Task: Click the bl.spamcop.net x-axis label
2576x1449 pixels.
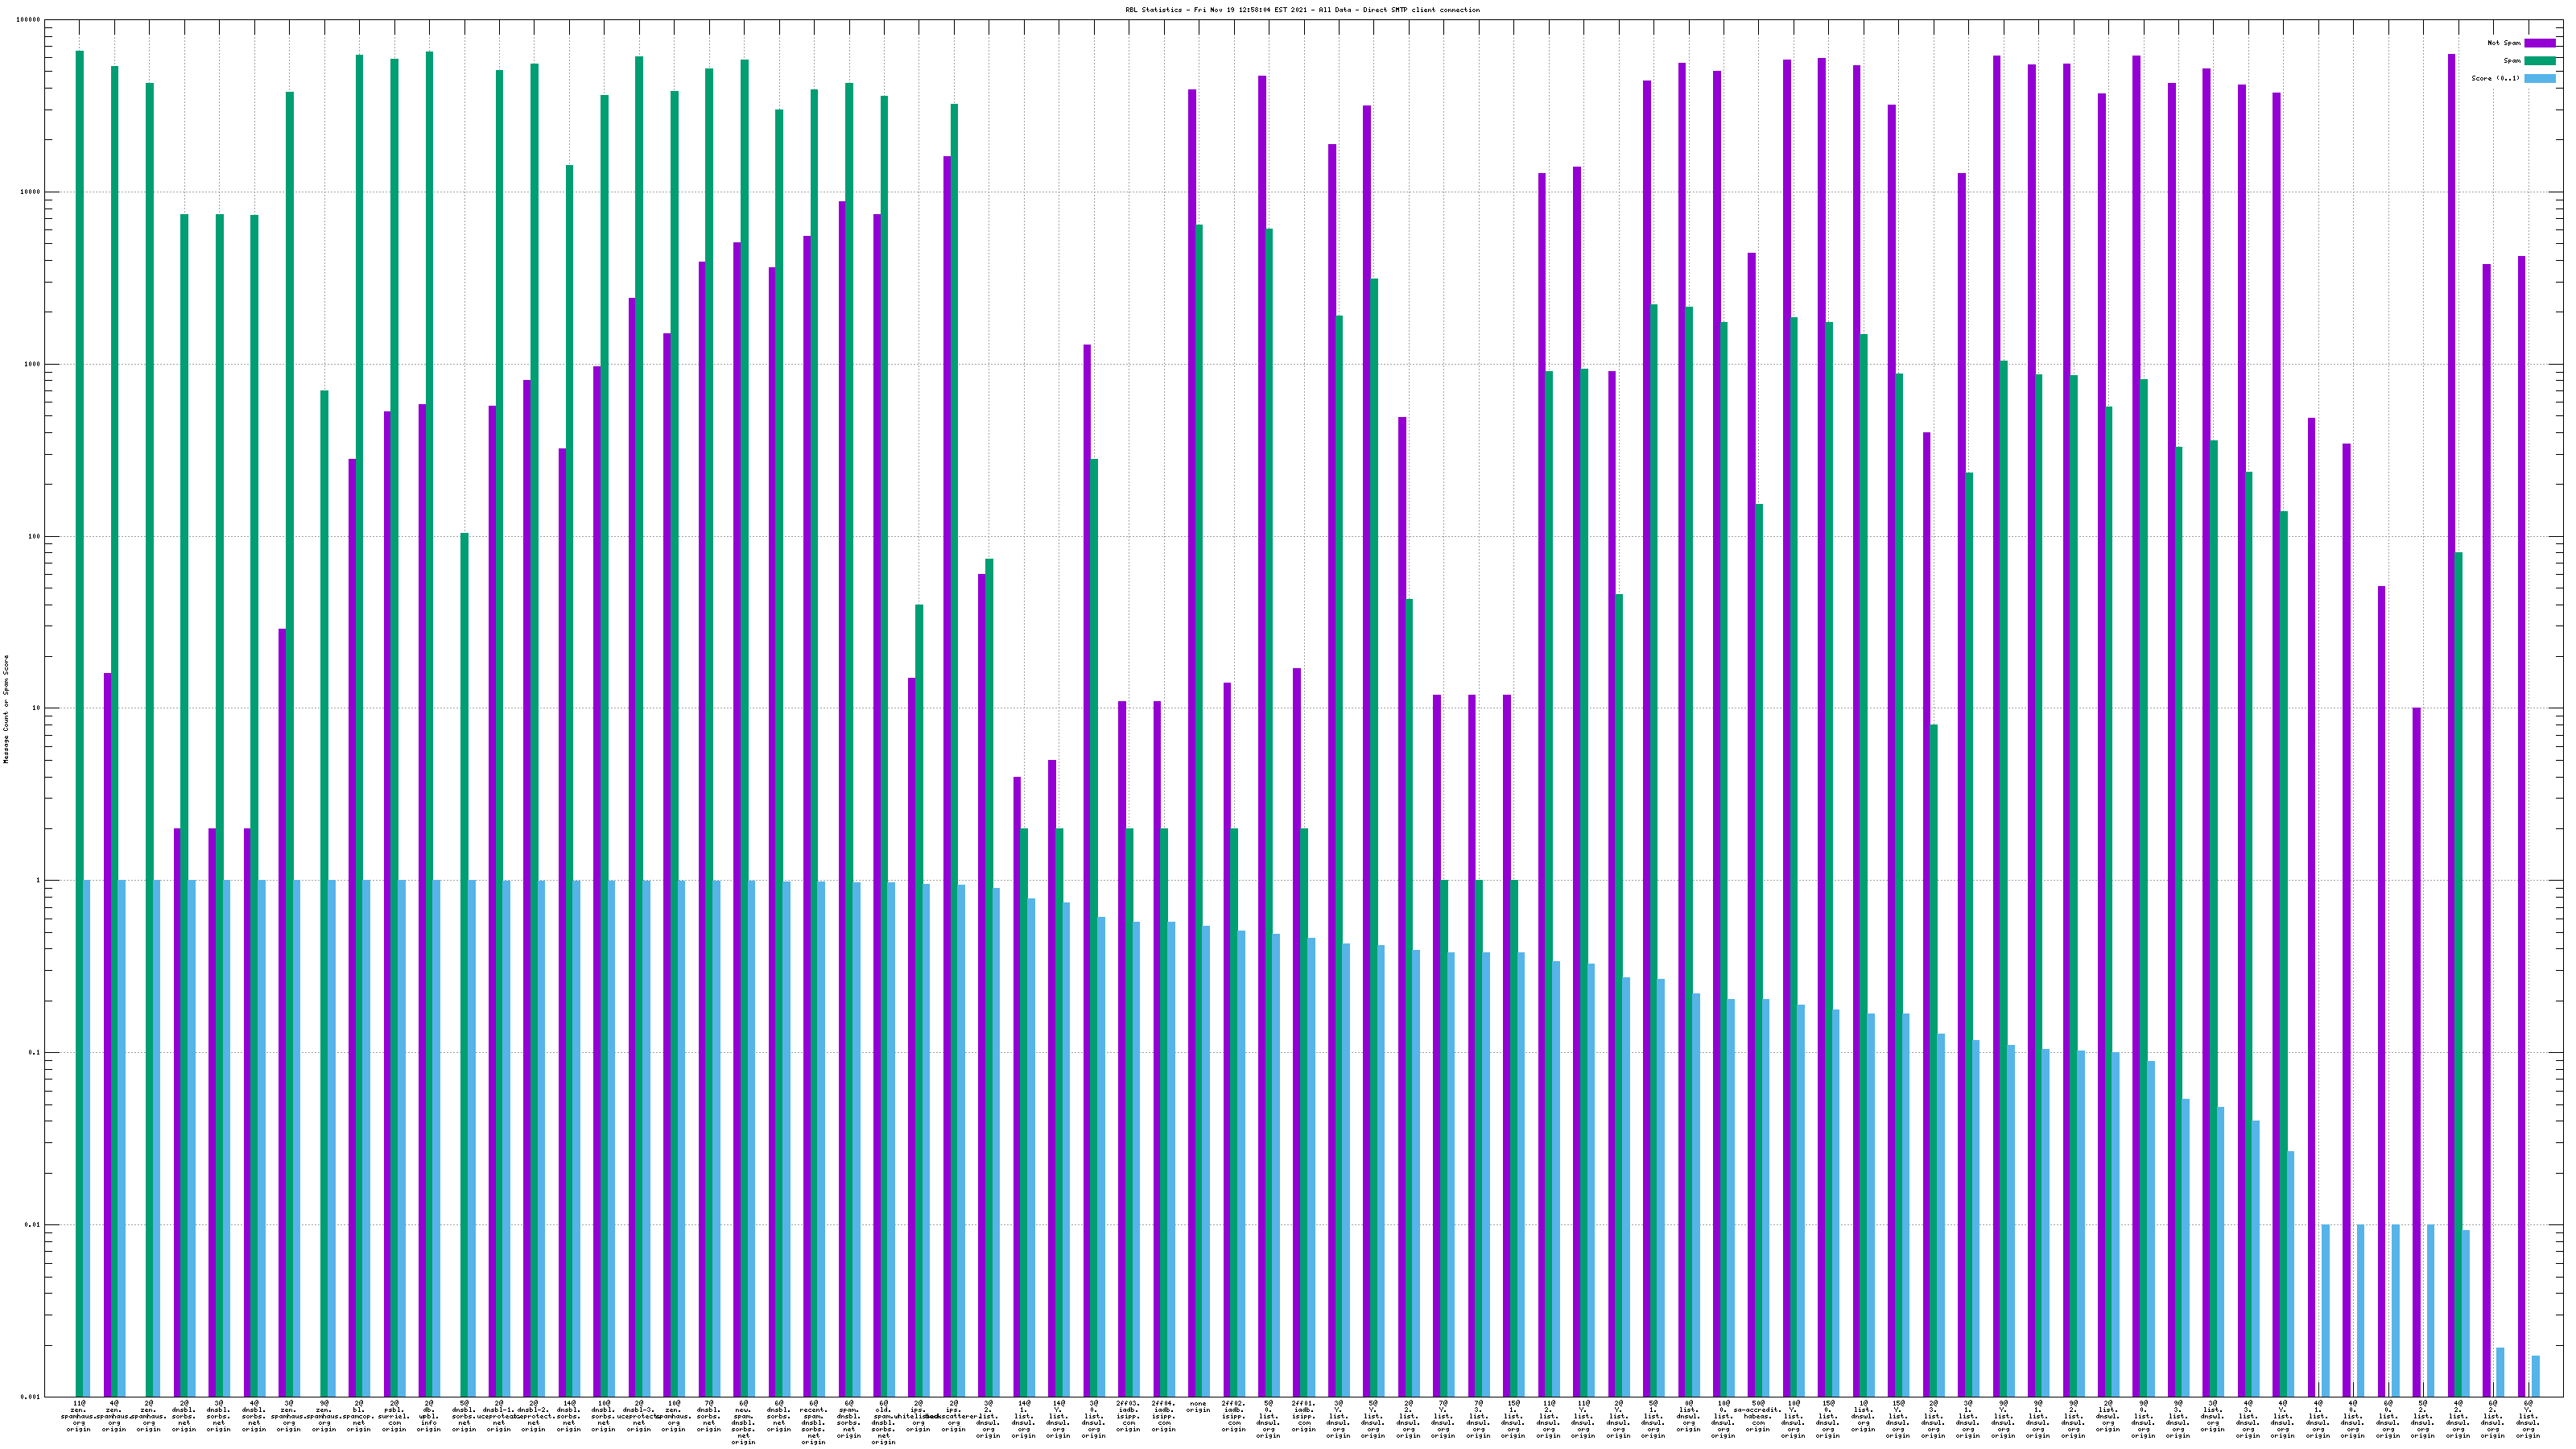Action: tap(359, 1416)
